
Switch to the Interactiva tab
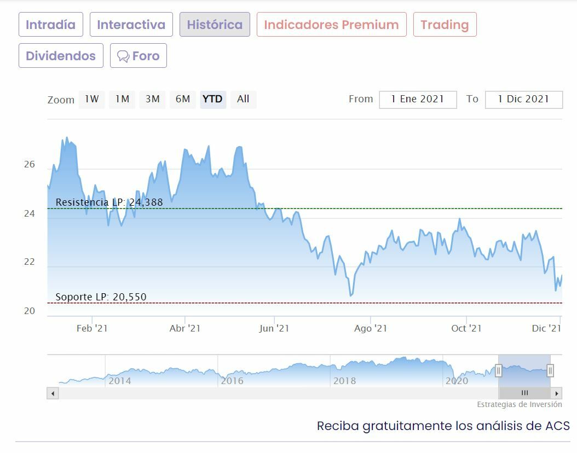[131, 25]
